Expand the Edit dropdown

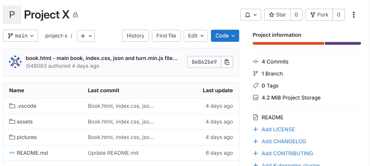coord(196,36)
